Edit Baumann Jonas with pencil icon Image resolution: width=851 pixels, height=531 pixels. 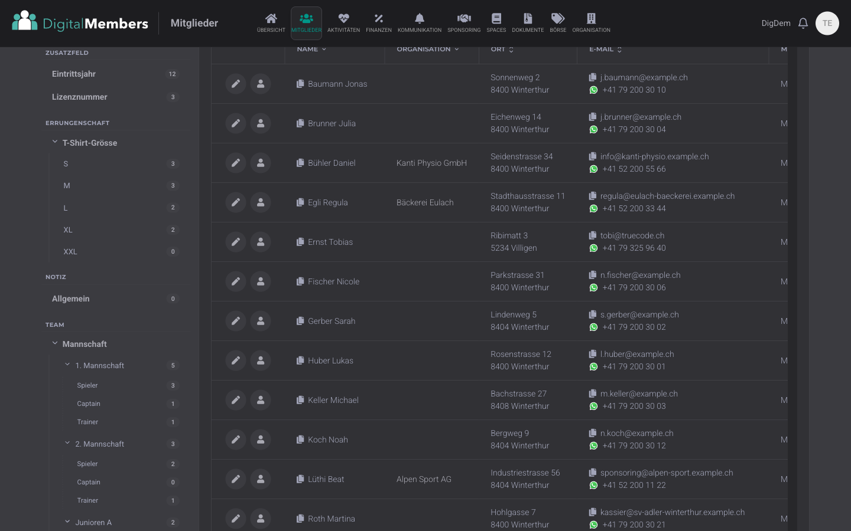(236, 84)
